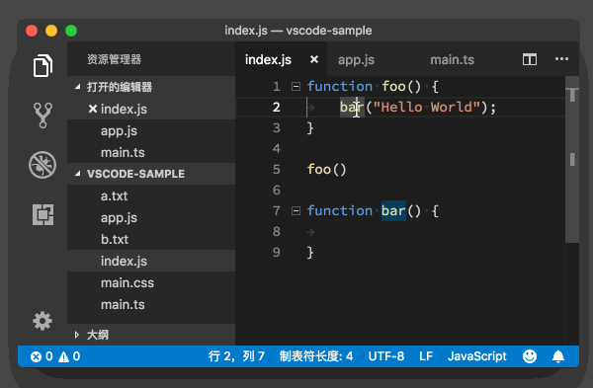Viewport: 593px width, 388px height.
Task: Collapse the 打开的编辑器 section
Action: 77,87
